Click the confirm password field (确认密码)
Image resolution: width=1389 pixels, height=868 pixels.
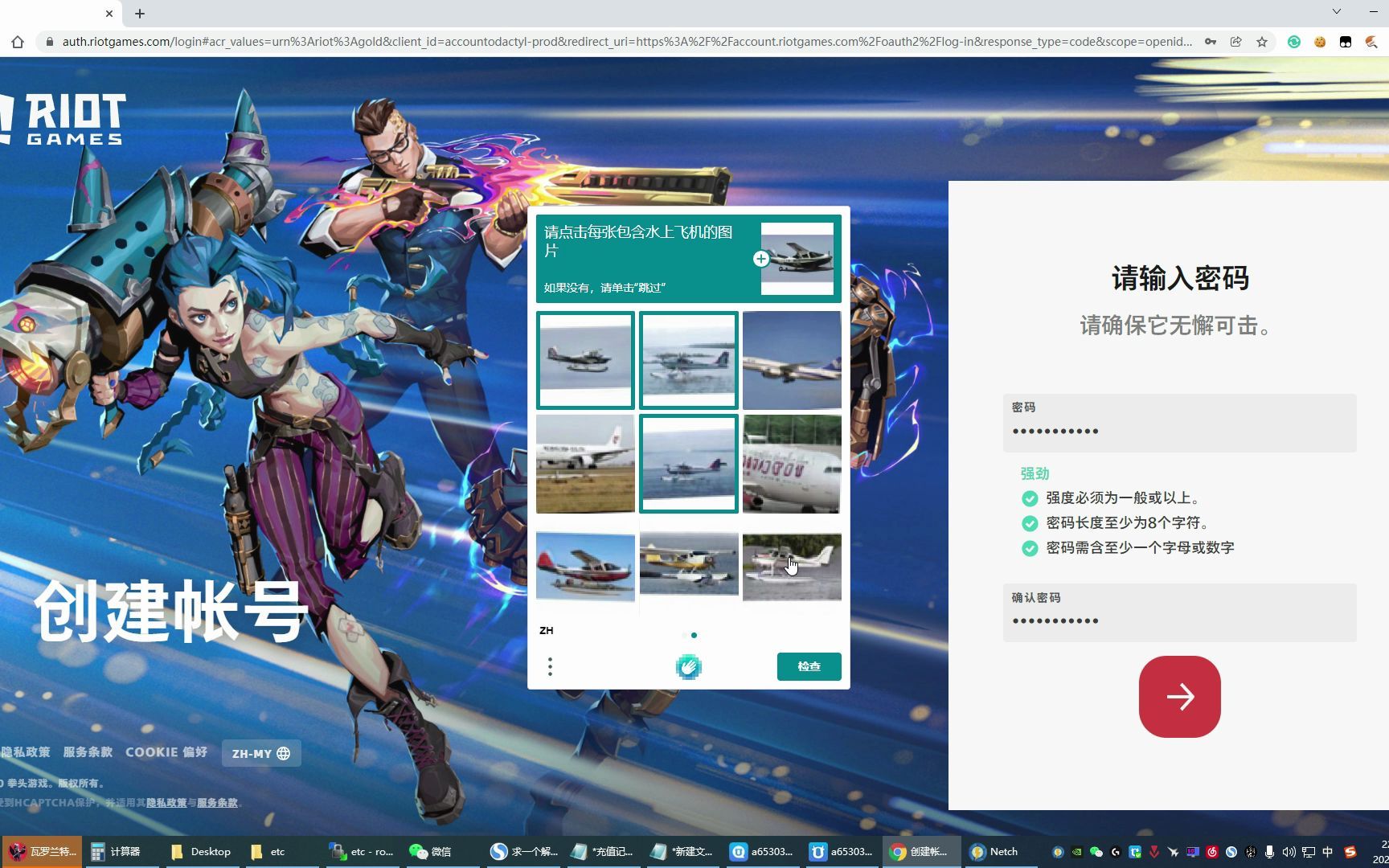(1179, 612)
